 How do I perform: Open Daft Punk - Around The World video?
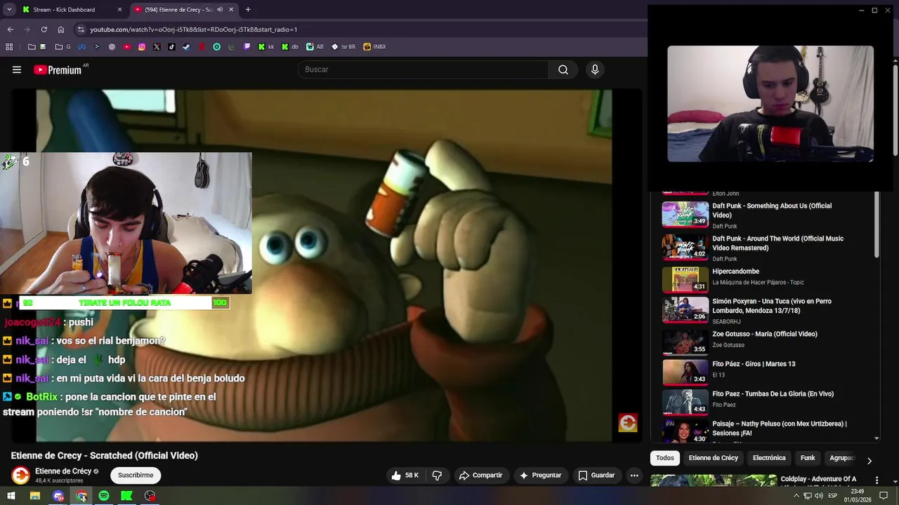click(777, 243)
